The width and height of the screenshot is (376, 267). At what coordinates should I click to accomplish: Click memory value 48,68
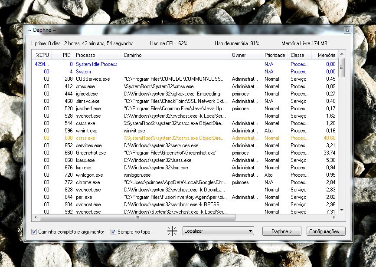pos(330,138)
